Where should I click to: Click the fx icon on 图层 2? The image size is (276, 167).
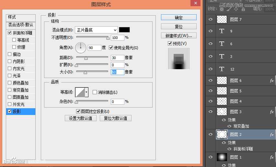pos(272,134)
